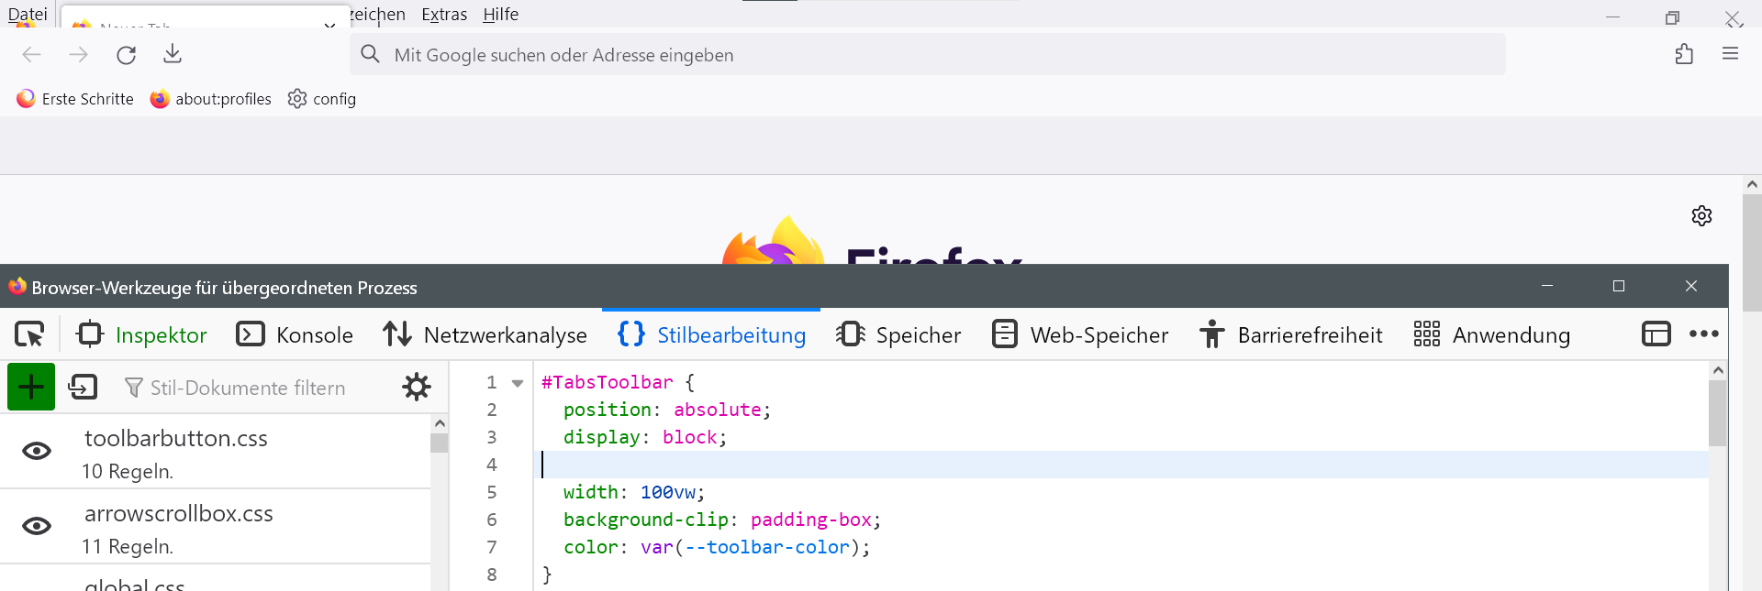Click the #TabsToolbar selector text

(608, 382)
